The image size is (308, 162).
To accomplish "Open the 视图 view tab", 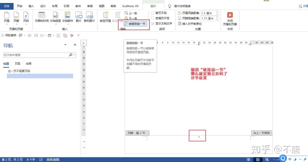I will point(101,6).
